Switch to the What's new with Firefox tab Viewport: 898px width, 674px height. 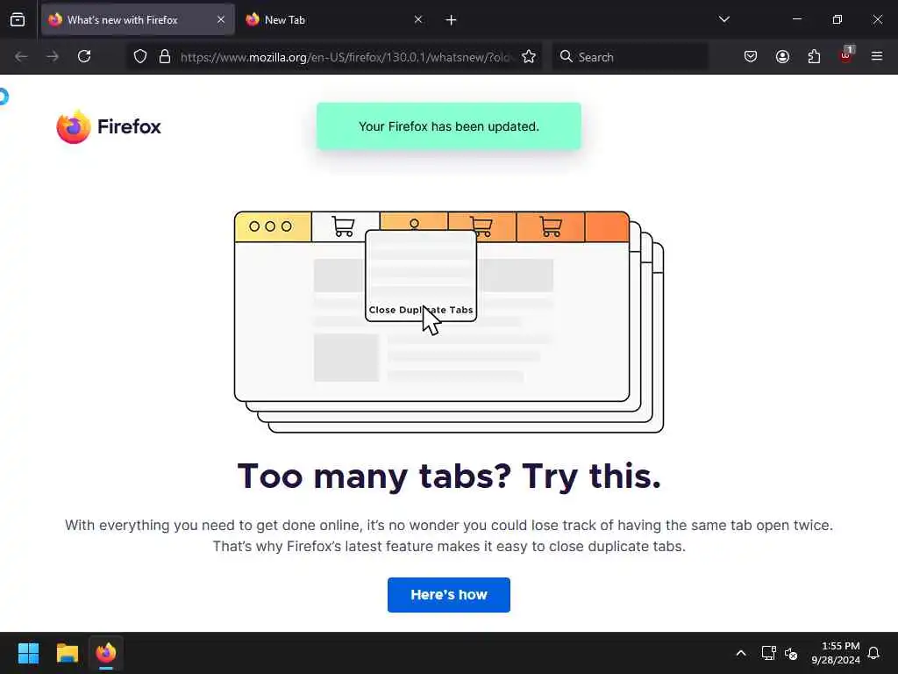coord(138,20)
